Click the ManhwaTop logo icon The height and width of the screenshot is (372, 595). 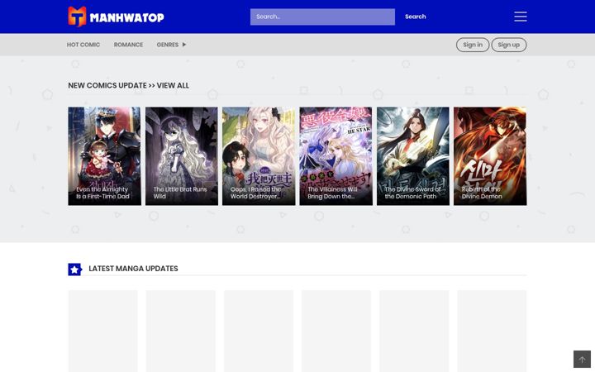pyautogui.click(x=77, y=17)
